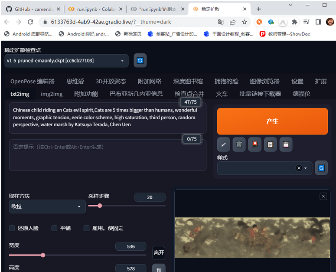Swap width and height arrows button
The image size is (336, 272).
point(159,269)
